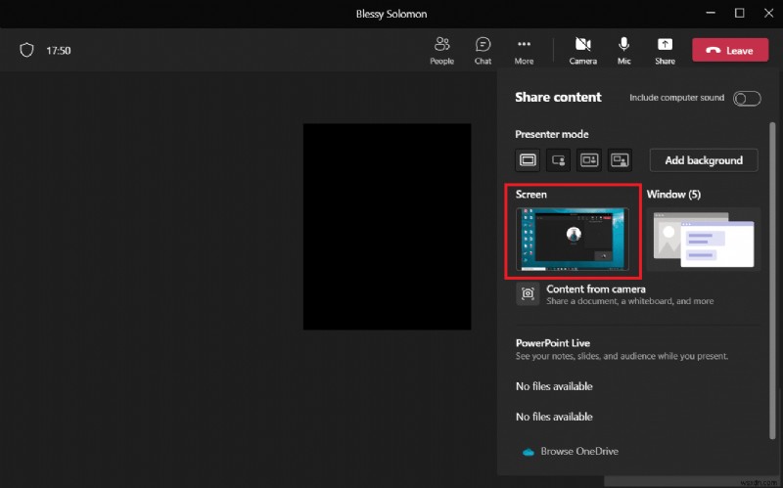Toggle Include computer sound switch

[x=747, y=98]
